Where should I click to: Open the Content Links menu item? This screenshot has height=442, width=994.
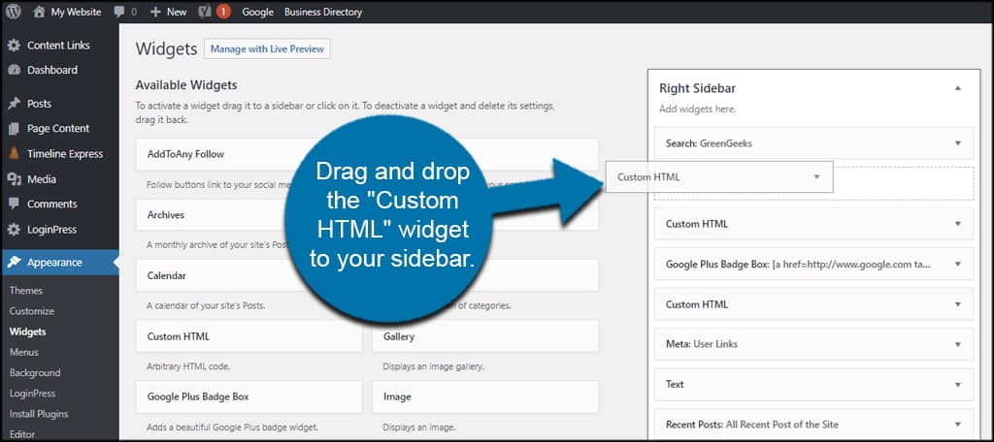(58, 45)
